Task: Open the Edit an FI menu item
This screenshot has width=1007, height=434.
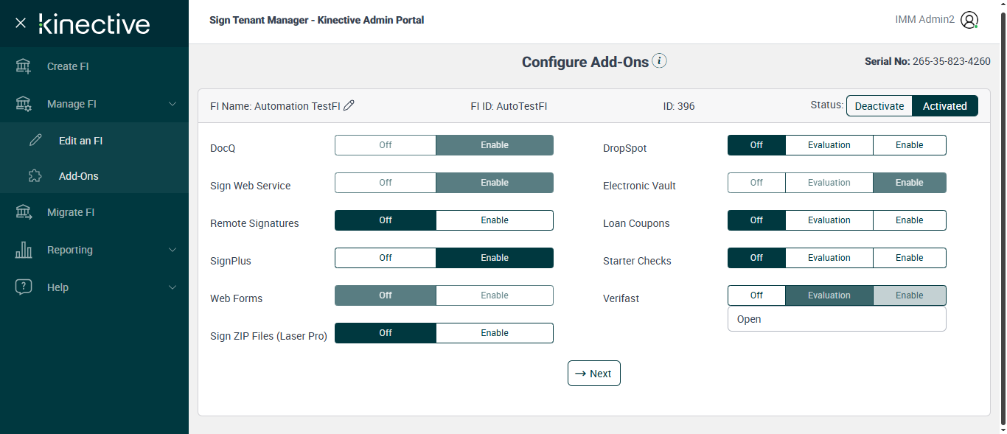Action: pyautogui.click(x=80, y=141)
